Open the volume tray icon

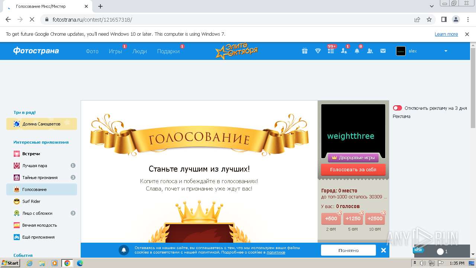pos(423,263)
